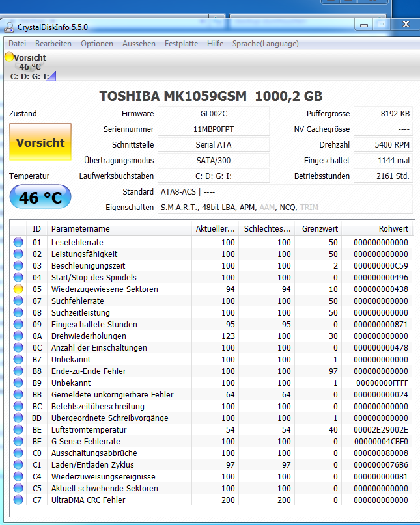Click the Seriennummer field 11MBP0FPT
Image resolution: width=420 pixels, height=525 pixels.
pos(214,129)
